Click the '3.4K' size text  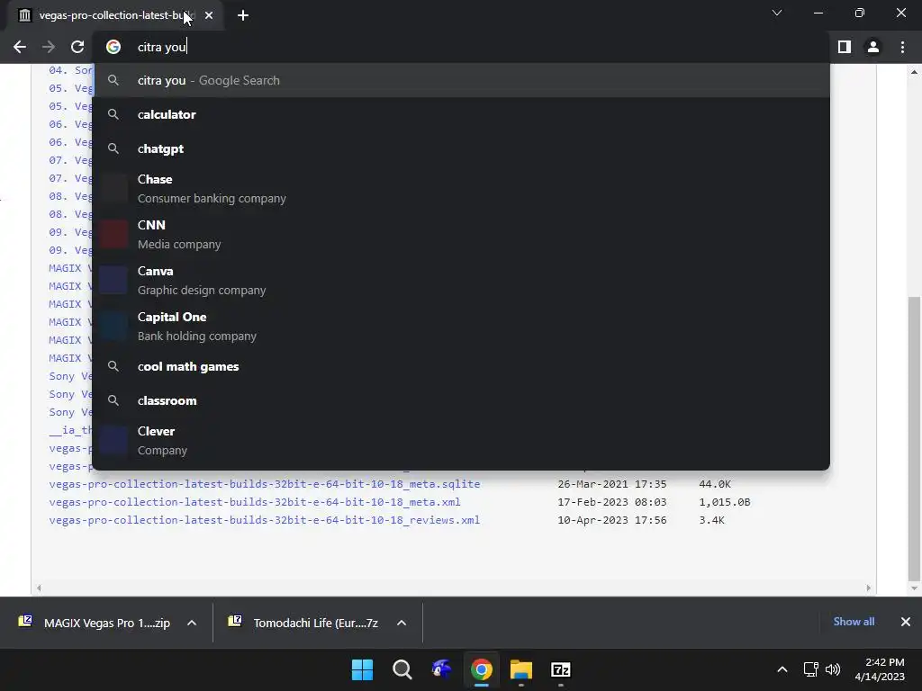(711, 520)
